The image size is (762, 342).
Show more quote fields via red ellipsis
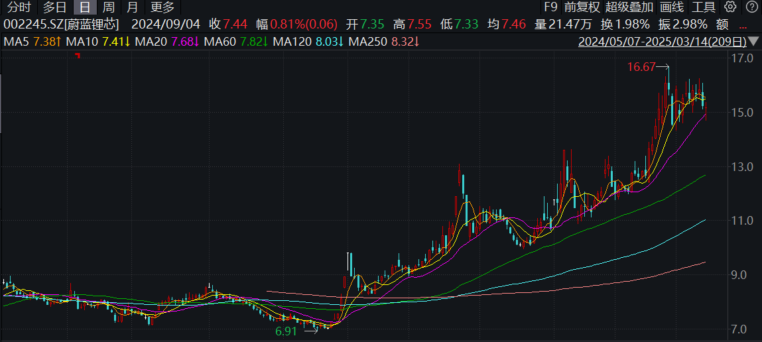point(743,25)
